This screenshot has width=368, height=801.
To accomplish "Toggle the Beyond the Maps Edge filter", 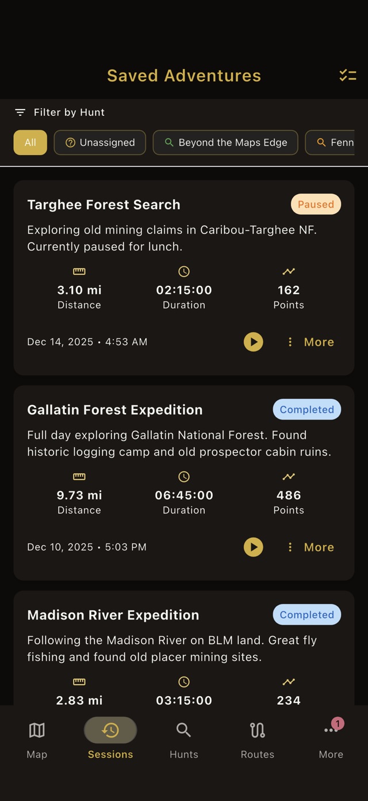I will [x=225, y=142].
